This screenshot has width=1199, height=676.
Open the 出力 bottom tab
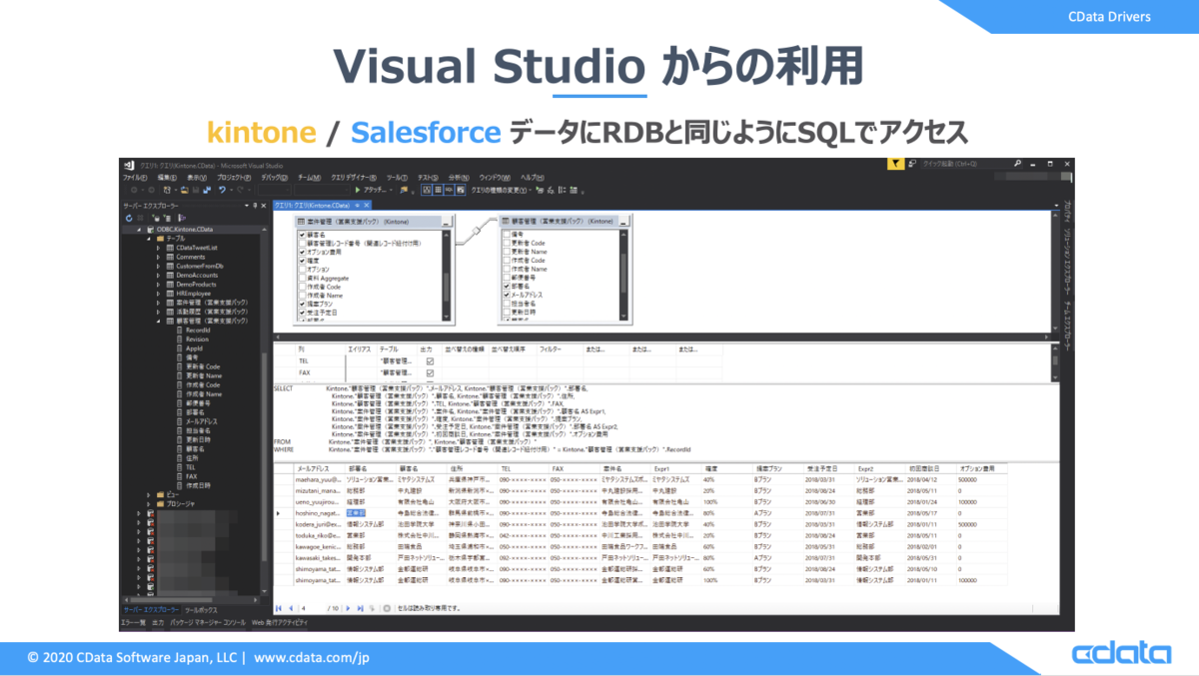(x=158, y=623)
